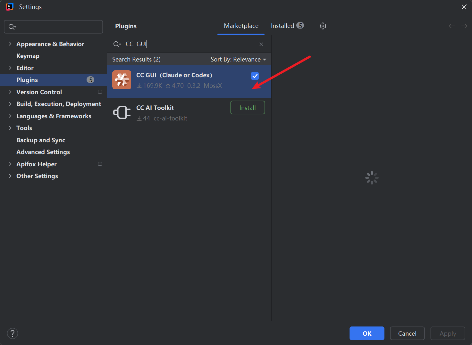Click the Installed tab count badge
Viewport: 472px width, 345px height.
[x=300, y=26]
